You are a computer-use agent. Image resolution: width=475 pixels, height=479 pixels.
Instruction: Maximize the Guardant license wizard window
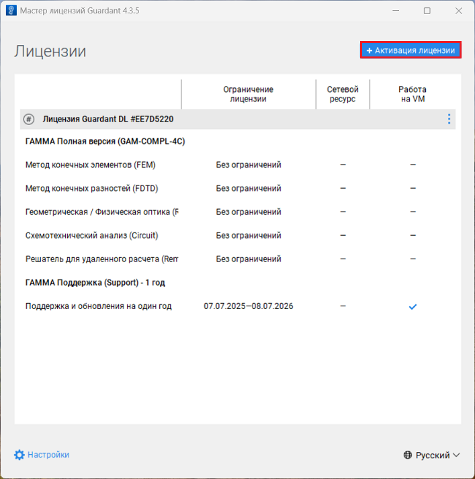pyautogui.click(x=427, y=11)
